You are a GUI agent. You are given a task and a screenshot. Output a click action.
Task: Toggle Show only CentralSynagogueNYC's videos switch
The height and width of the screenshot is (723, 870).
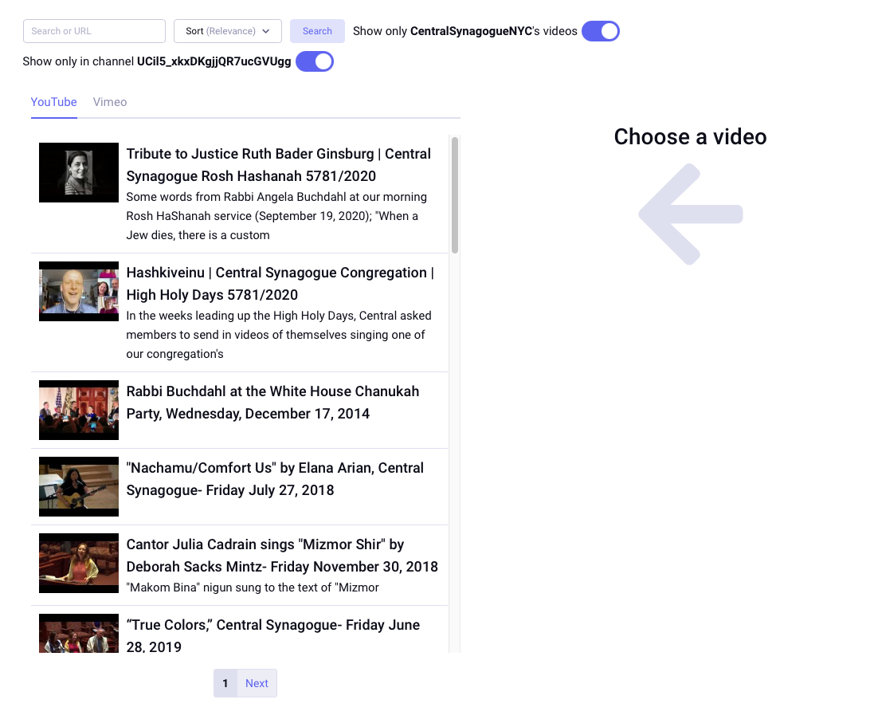click(x=601, y=31)
